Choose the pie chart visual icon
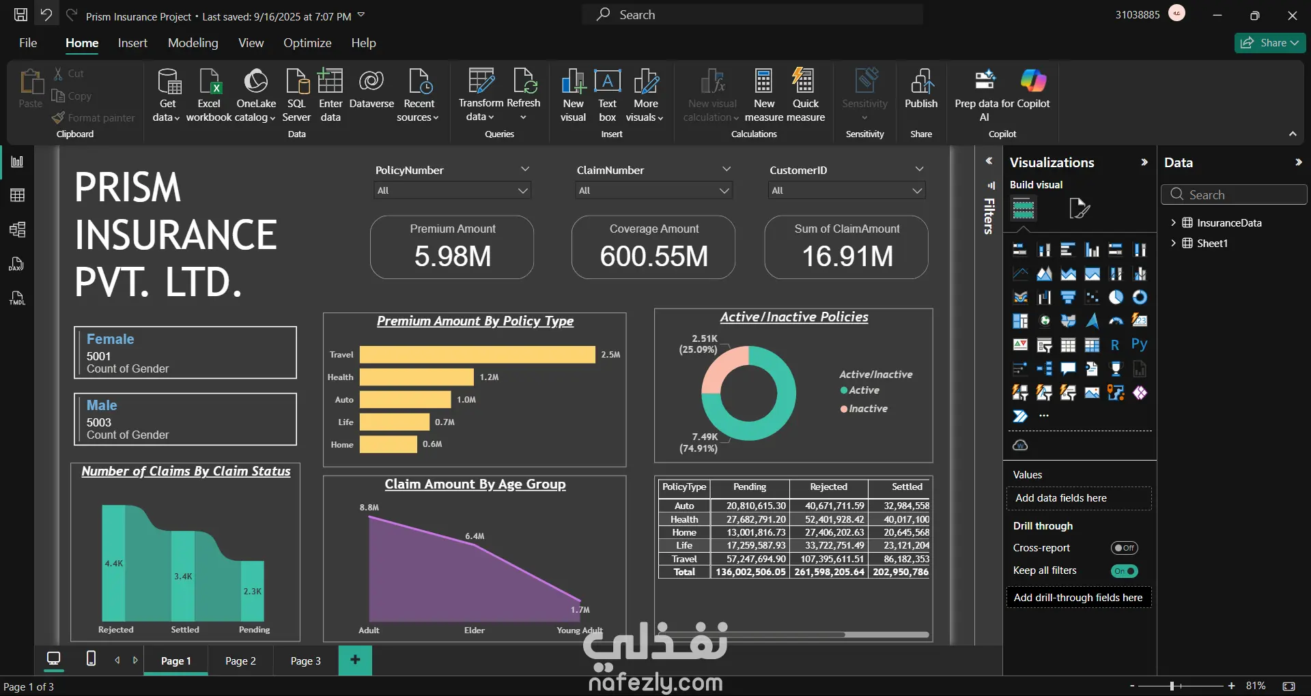 (1116, 298)
